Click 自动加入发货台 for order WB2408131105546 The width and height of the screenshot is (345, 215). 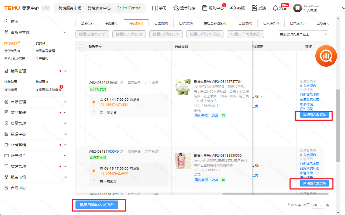point(315,183)
